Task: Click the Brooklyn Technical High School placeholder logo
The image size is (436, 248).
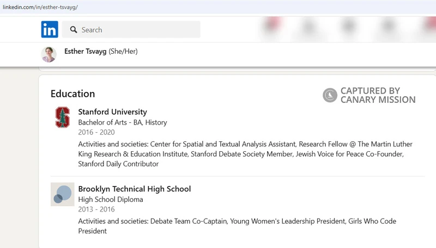Action: pyautogui.click(x=62, y=194)
